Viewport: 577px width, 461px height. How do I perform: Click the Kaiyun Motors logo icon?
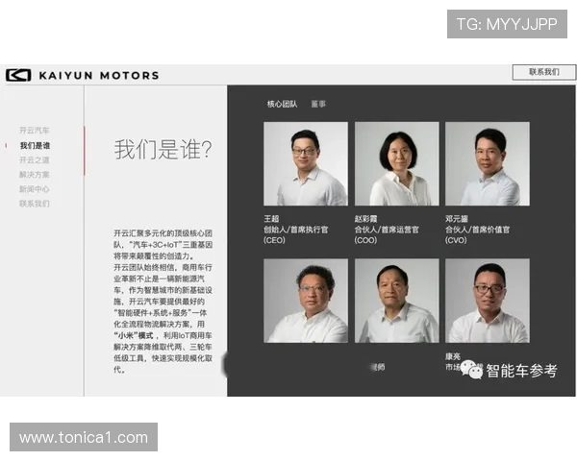click(x=18, y=75)
